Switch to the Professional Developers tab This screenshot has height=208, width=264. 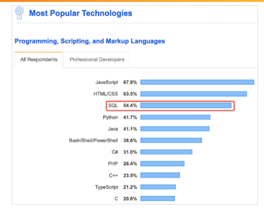coord(97,60)
